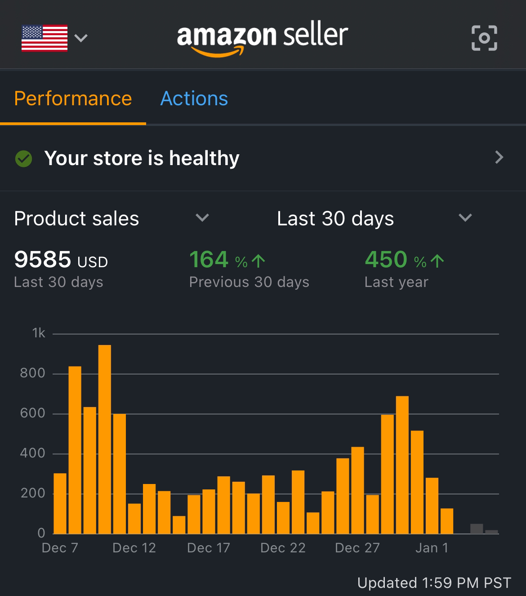Switch to the Actions tab

(x=194, y=99)
